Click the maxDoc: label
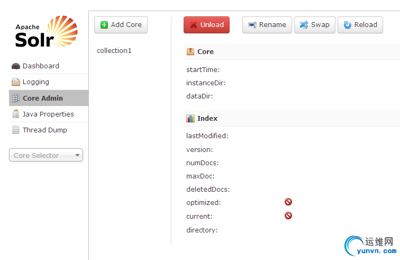 201,176
